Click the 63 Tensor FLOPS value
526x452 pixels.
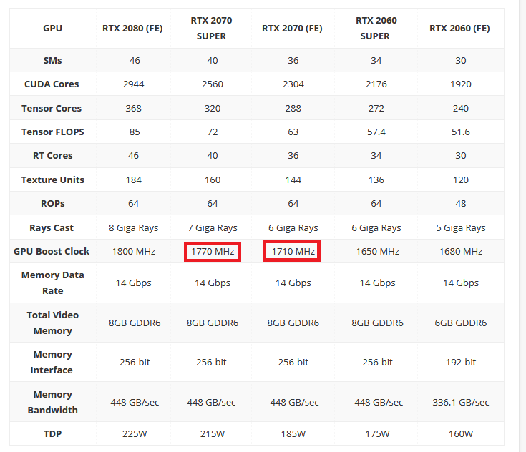click(293, 132)
